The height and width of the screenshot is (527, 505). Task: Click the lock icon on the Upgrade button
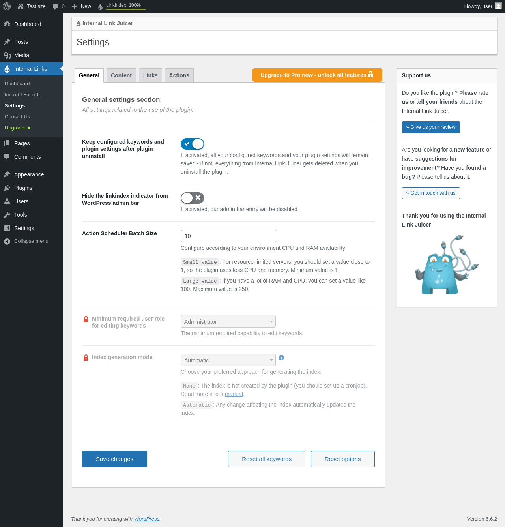point(370,74)
